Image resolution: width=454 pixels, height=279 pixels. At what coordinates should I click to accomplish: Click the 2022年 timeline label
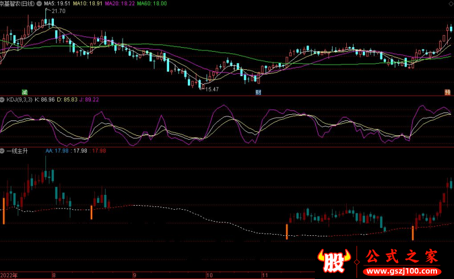pyautogui.click(x=9, y=275)
